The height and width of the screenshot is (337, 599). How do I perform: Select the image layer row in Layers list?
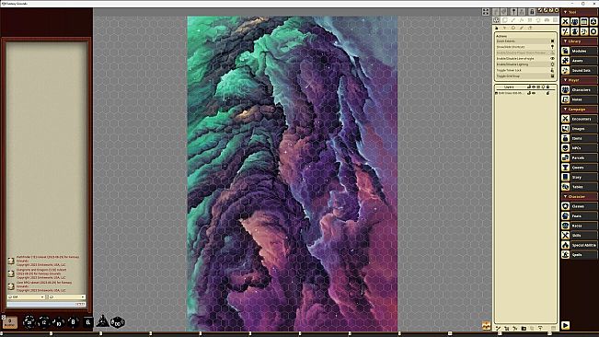tap(524, 93)
